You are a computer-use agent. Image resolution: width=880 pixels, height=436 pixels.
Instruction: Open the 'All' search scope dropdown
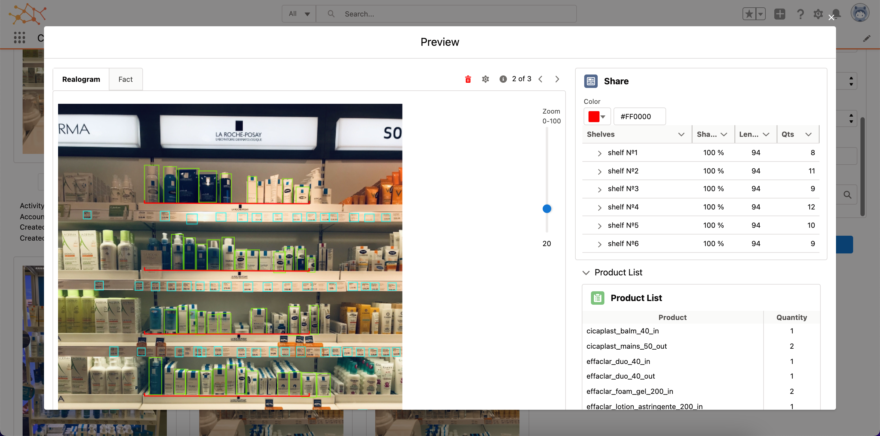pos(299,14)
